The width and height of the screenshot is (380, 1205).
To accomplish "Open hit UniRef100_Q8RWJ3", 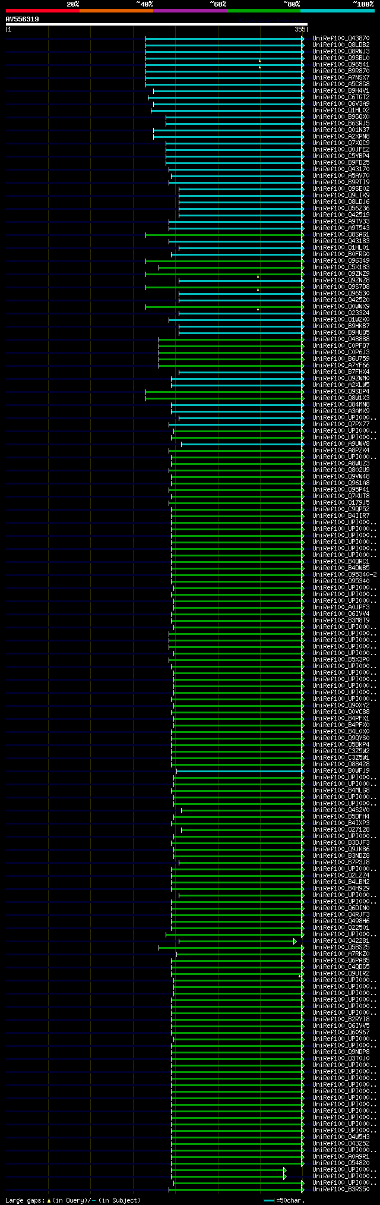I will (x=341, y=52).
